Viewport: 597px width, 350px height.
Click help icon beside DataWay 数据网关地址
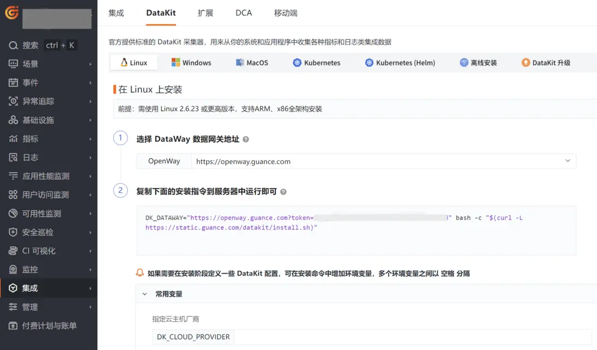(x=246, y=139)
